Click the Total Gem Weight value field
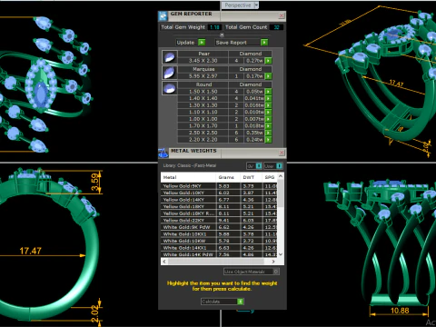 coord(214,27)
